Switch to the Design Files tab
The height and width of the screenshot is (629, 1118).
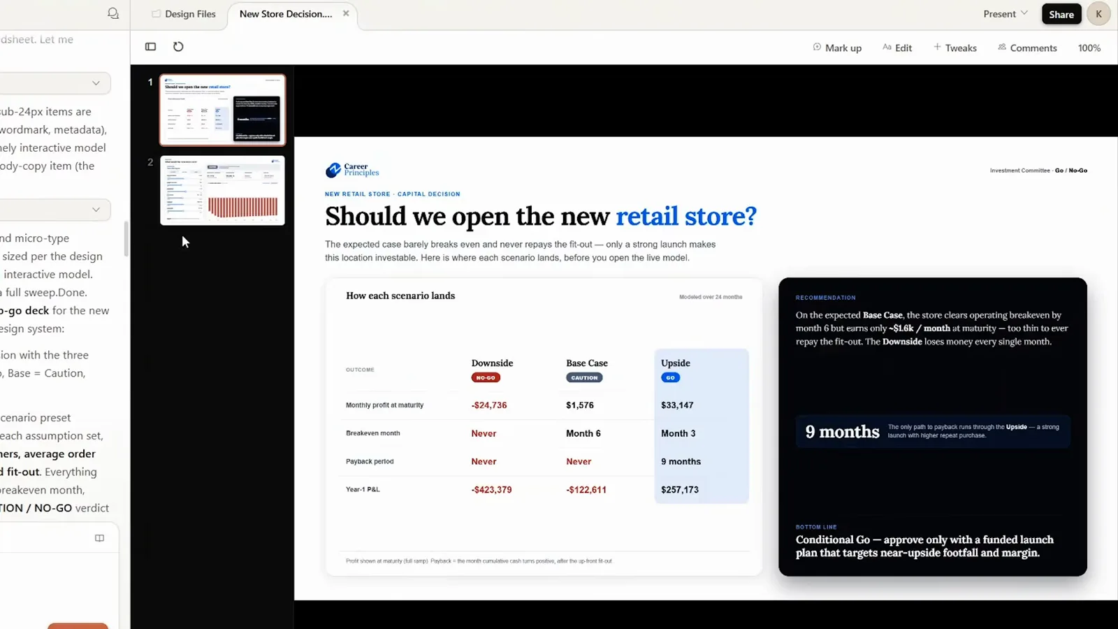click(184, 14)
